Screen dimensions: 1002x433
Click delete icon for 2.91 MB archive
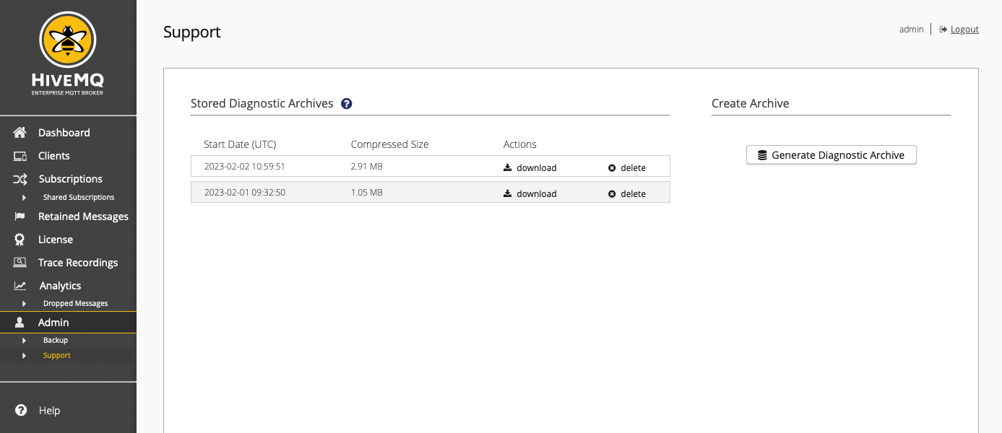pos(612,168)
